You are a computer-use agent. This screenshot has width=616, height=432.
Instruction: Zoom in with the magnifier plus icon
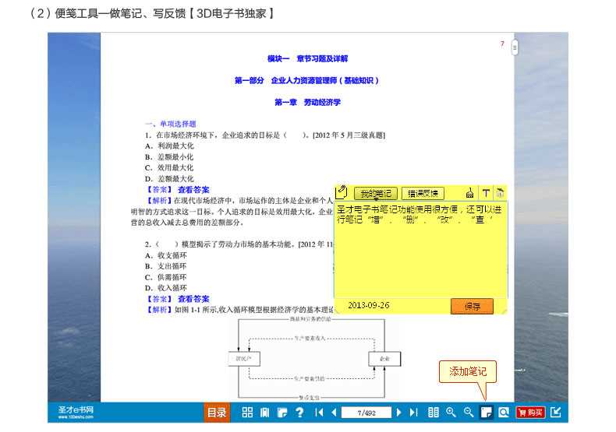[451, 413]
